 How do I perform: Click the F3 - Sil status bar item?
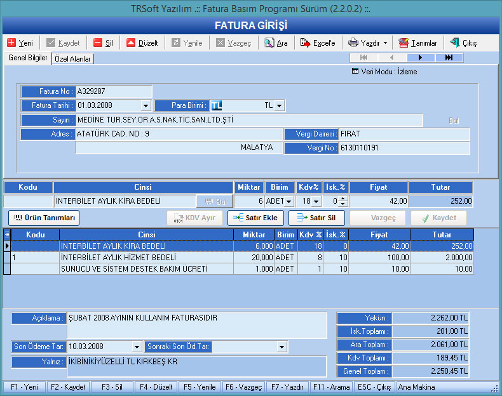112,387
